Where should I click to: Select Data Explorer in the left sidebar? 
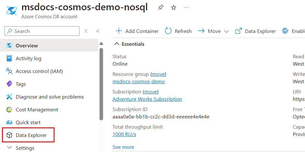31,135
